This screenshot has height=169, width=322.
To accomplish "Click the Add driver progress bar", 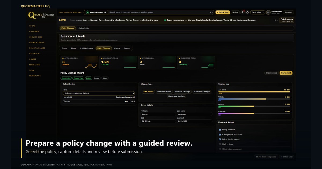I will tap(254, 92).
